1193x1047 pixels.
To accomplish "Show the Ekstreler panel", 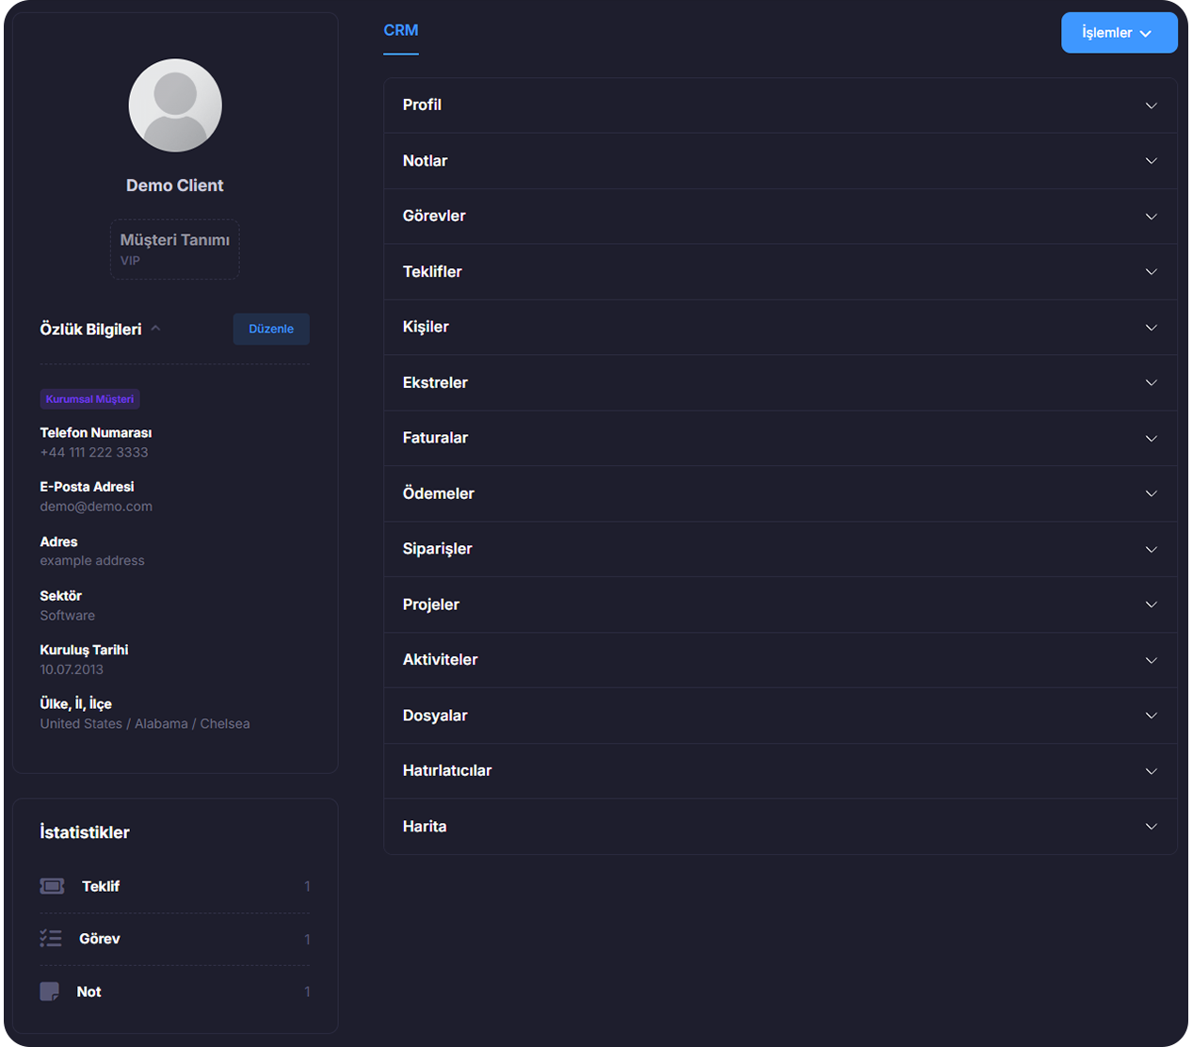I will [780, 383].
